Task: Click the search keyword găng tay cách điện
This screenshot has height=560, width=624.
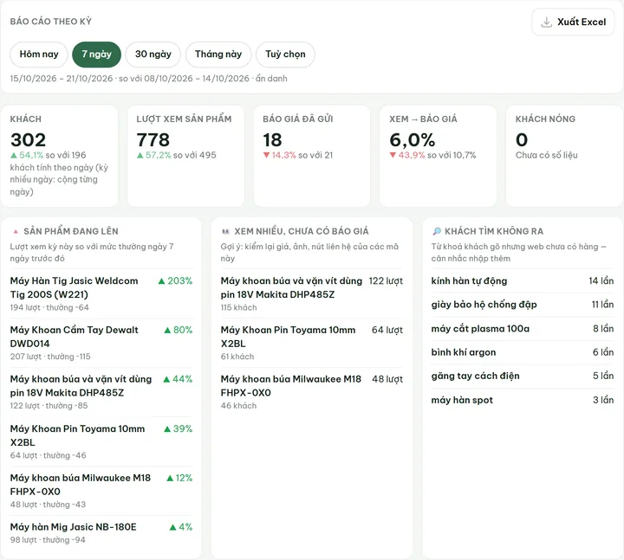Action: pos(475,376)
